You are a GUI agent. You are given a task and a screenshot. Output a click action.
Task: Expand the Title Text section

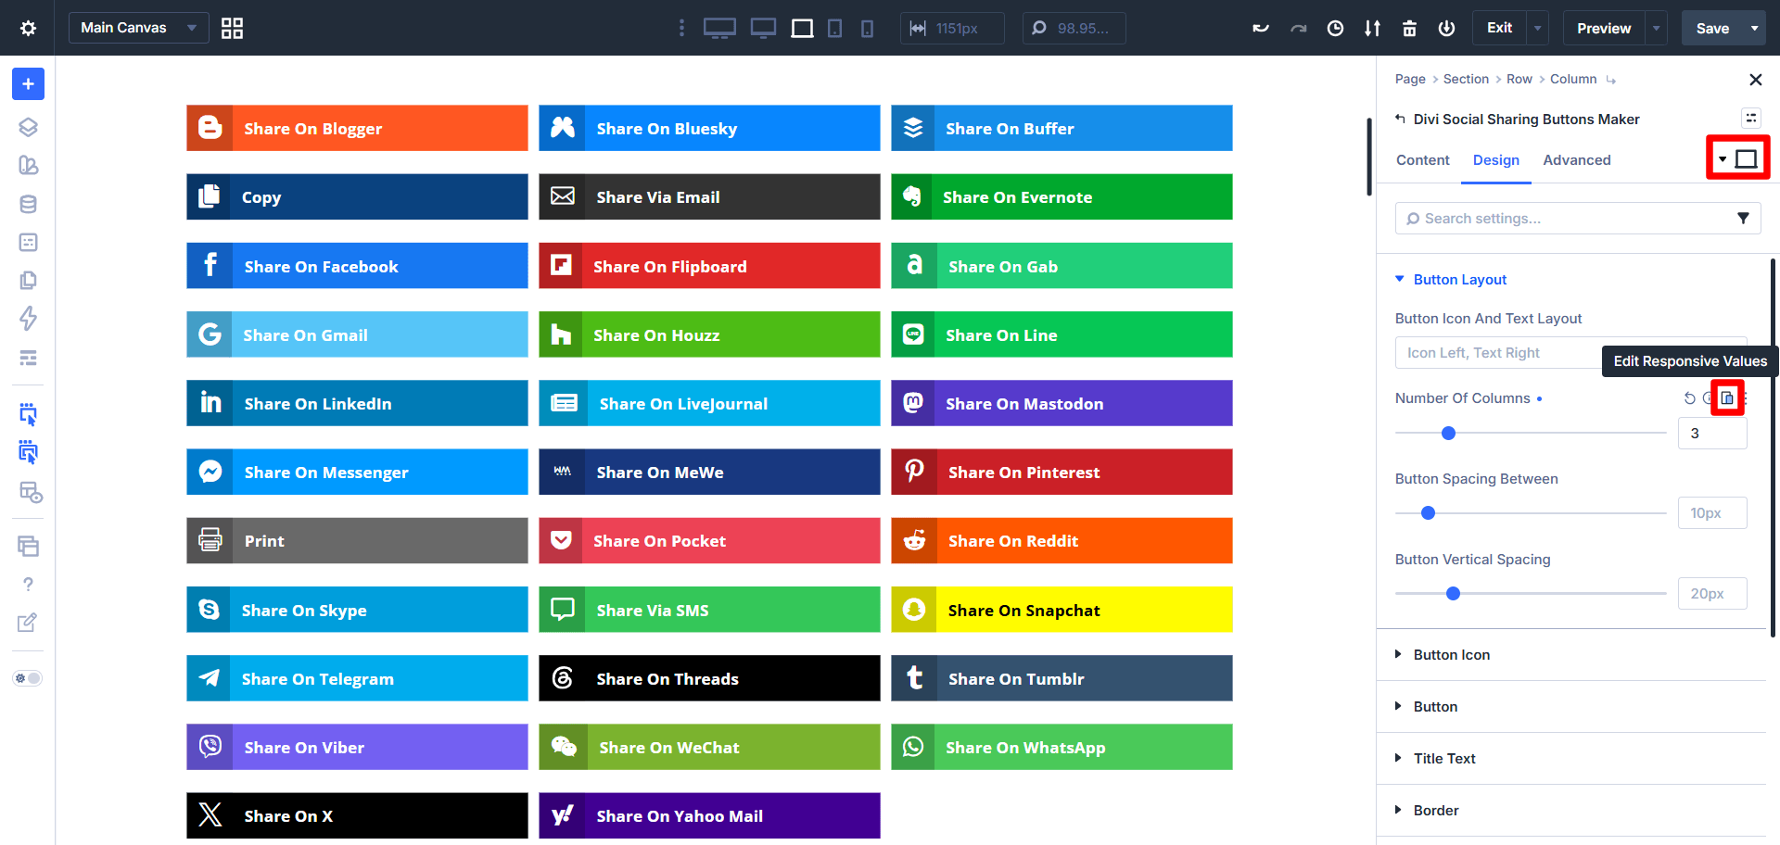pos(1443,759)
